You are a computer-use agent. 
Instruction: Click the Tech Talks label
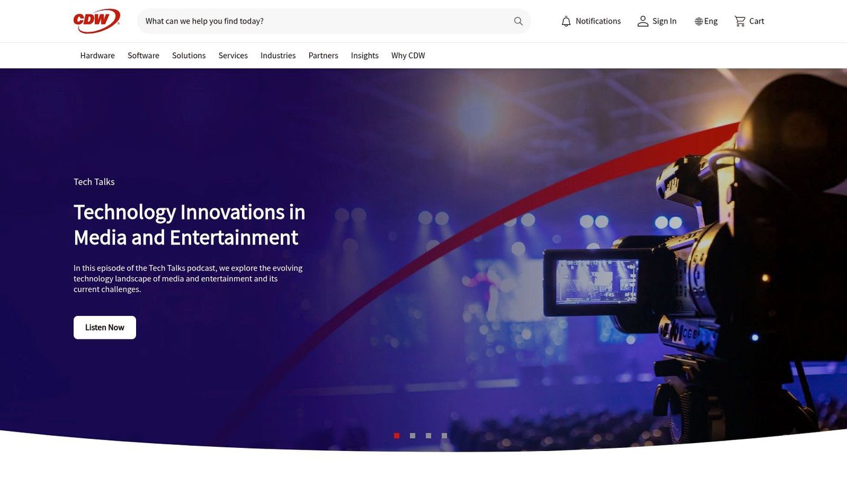pyautogui.click(x=94, y=182)
